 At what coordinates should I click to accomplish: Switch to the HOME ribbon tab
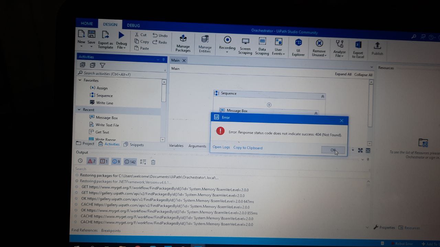(x=87, y=24)
